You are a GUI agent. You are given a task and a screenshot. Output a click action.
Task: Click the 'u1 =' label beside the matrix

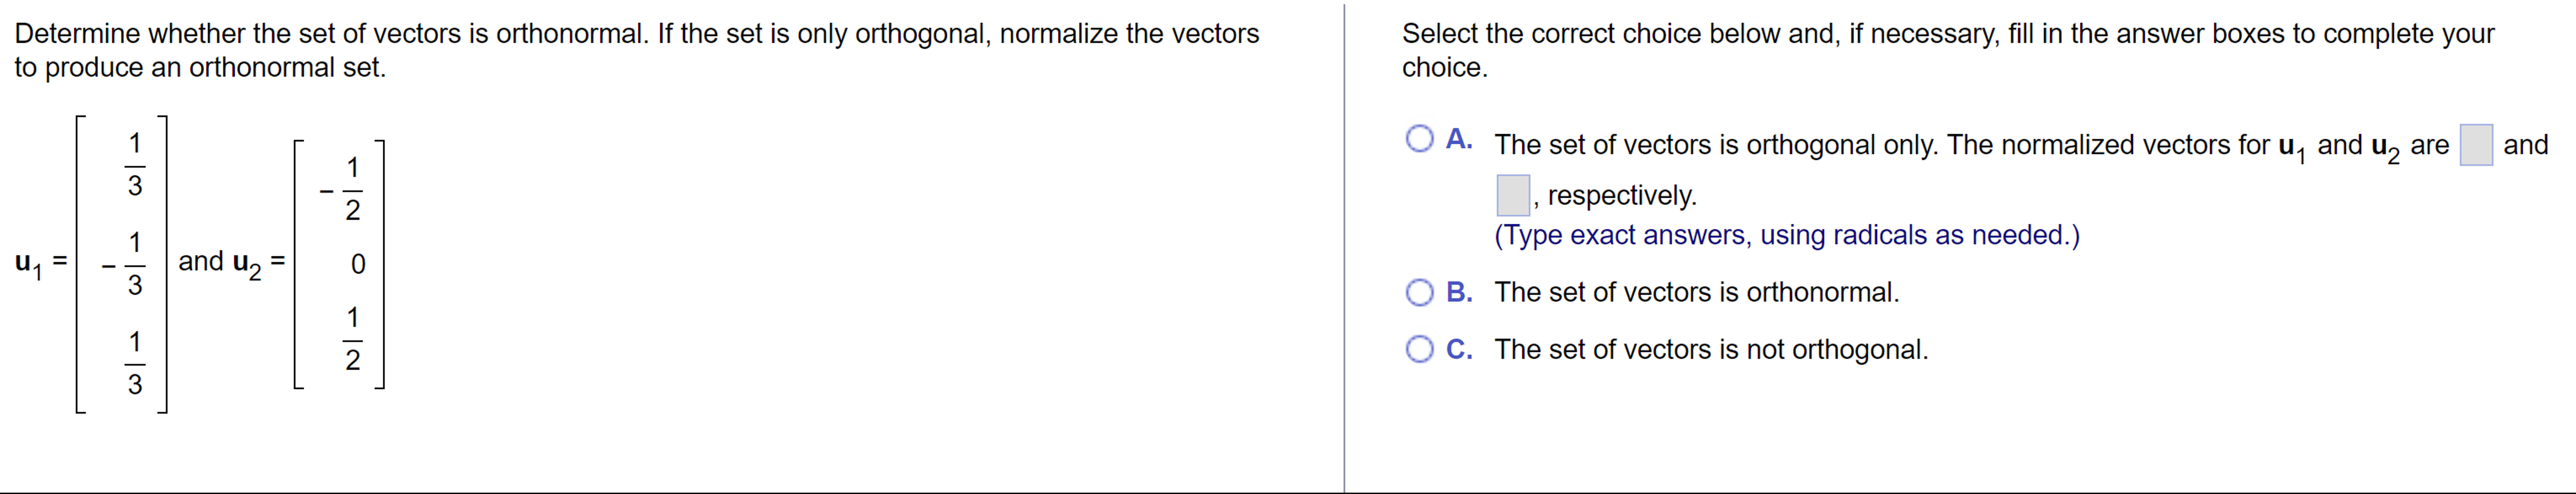(x=41, y=264)
